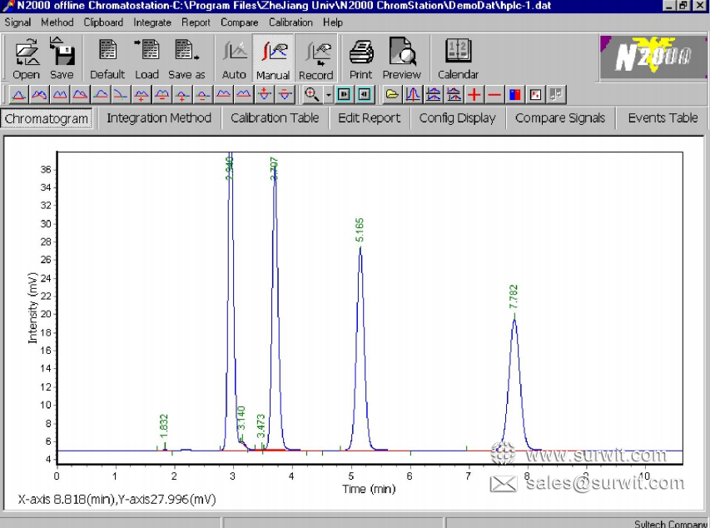
Task: Click the Default method button
Action: pos(107,58)
